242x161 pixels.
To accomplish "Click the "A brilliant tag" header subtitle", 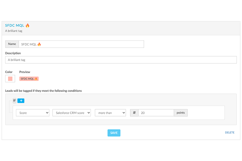I will [15, 31].
